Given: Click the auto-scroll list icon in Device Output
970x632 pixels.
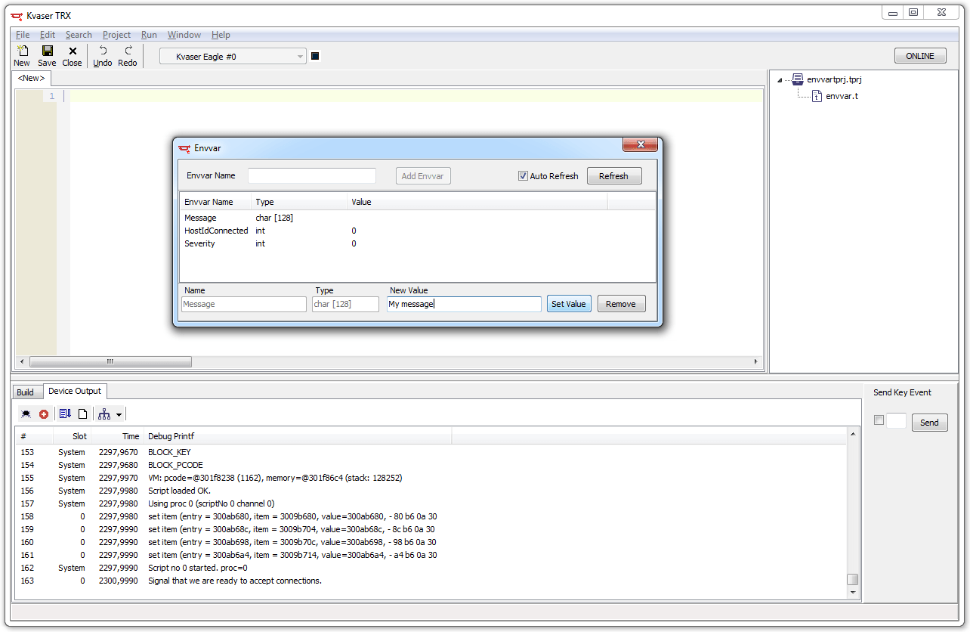Looking at the screenshot, I should point(65,414).
